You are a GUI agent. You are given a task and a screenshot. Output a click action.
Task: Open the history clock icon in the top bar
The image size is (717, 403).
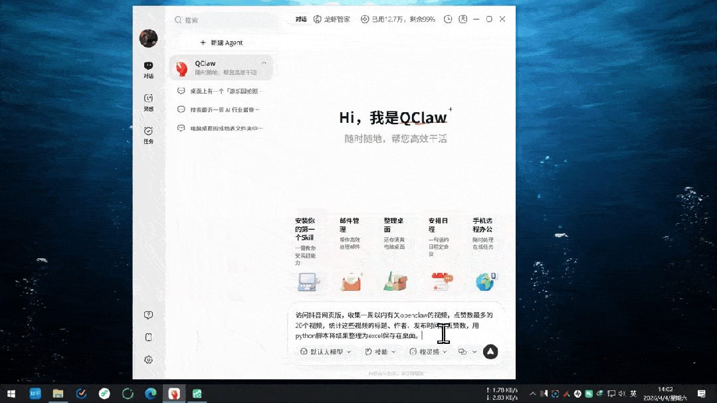tap(448, 19)
